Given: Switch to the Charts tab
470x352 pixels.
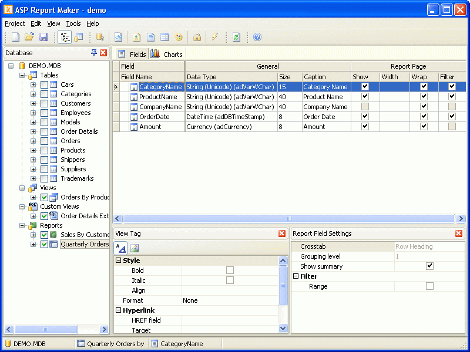Looking at the screenshot, I should coord(167,54).
